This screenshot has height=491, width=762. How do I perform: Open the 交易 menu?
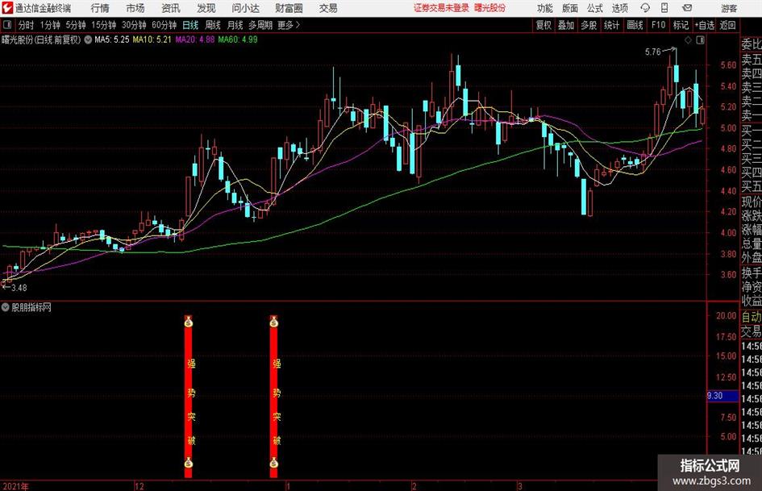[328, 8]
